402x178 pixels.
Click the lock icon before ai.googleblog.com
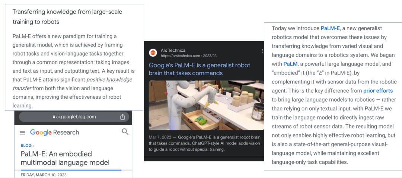pos(54,117)
